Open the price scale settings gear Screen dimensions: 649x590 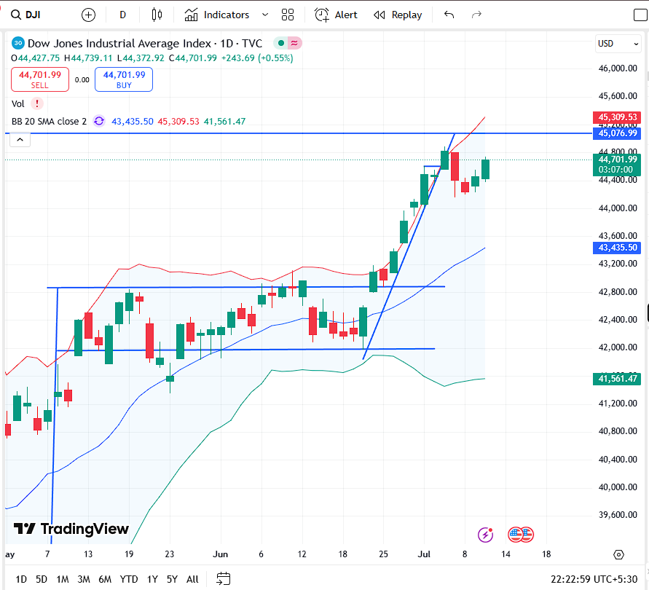(618, 554)
